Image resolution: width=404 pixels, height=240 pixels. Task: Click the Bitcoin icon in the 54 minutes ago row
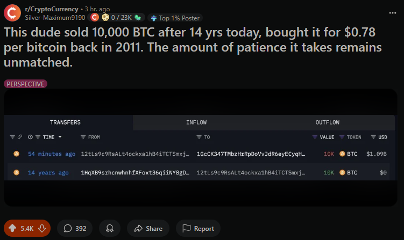coord(16,154)
